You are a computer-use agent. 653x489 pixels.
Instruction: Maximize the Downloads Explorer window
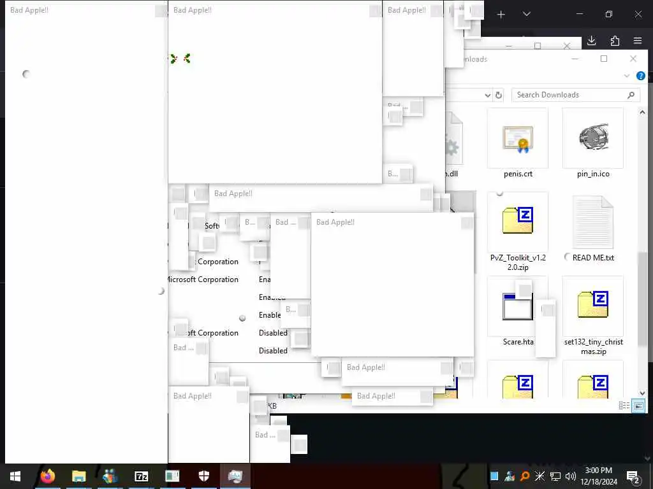[604, 59]
